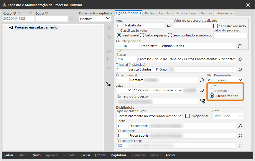Click barcode icon beside Número do processo
This screenshot has height=161, width=255.
coord(202,101)
